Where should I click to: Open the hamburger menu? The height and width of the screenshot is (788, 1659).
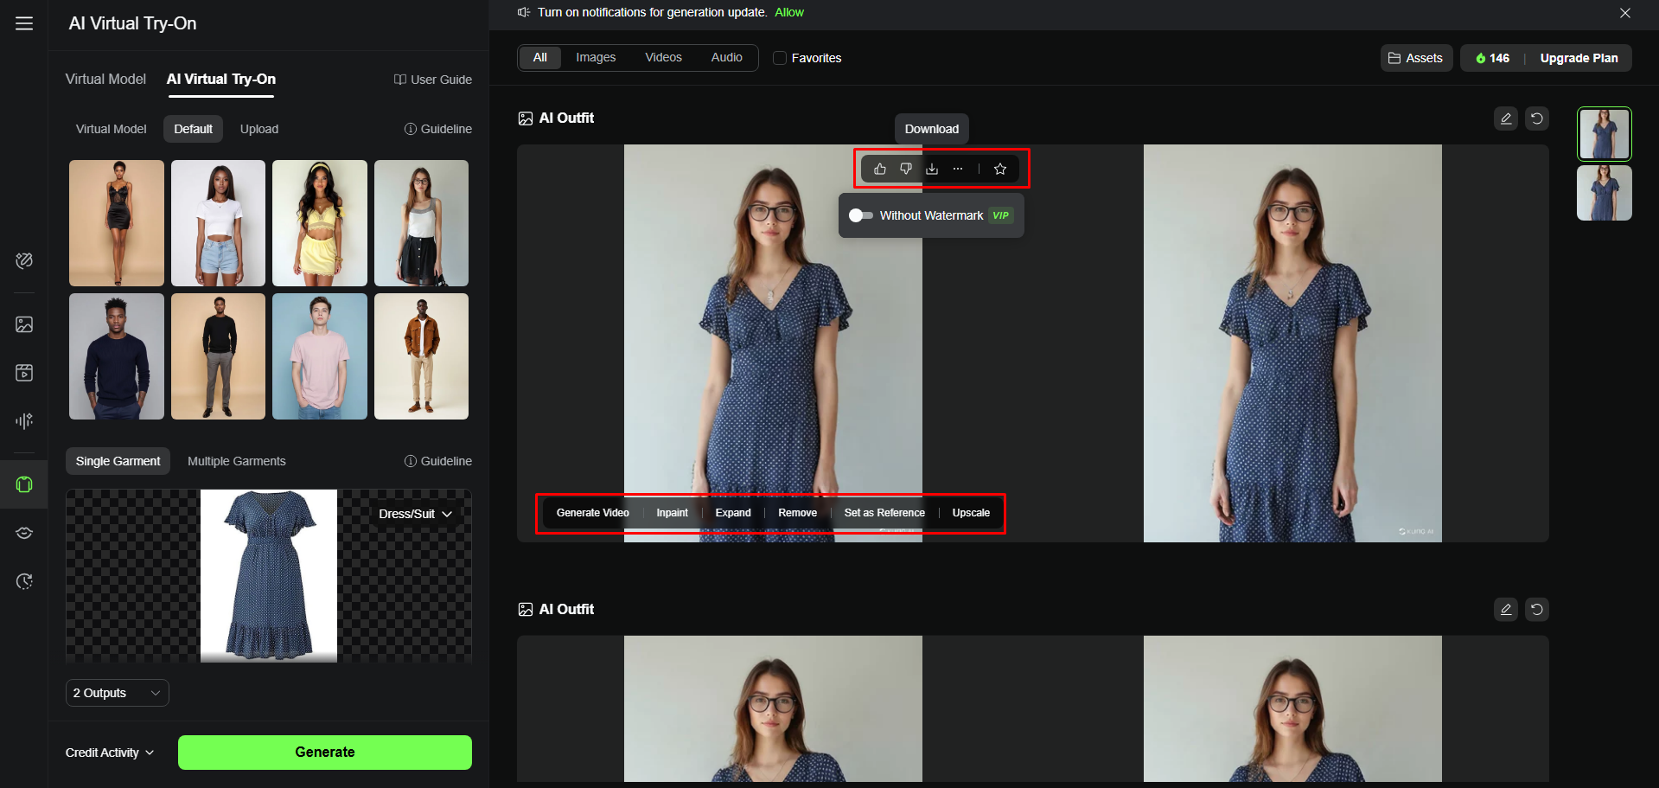[x=24, y=23]
